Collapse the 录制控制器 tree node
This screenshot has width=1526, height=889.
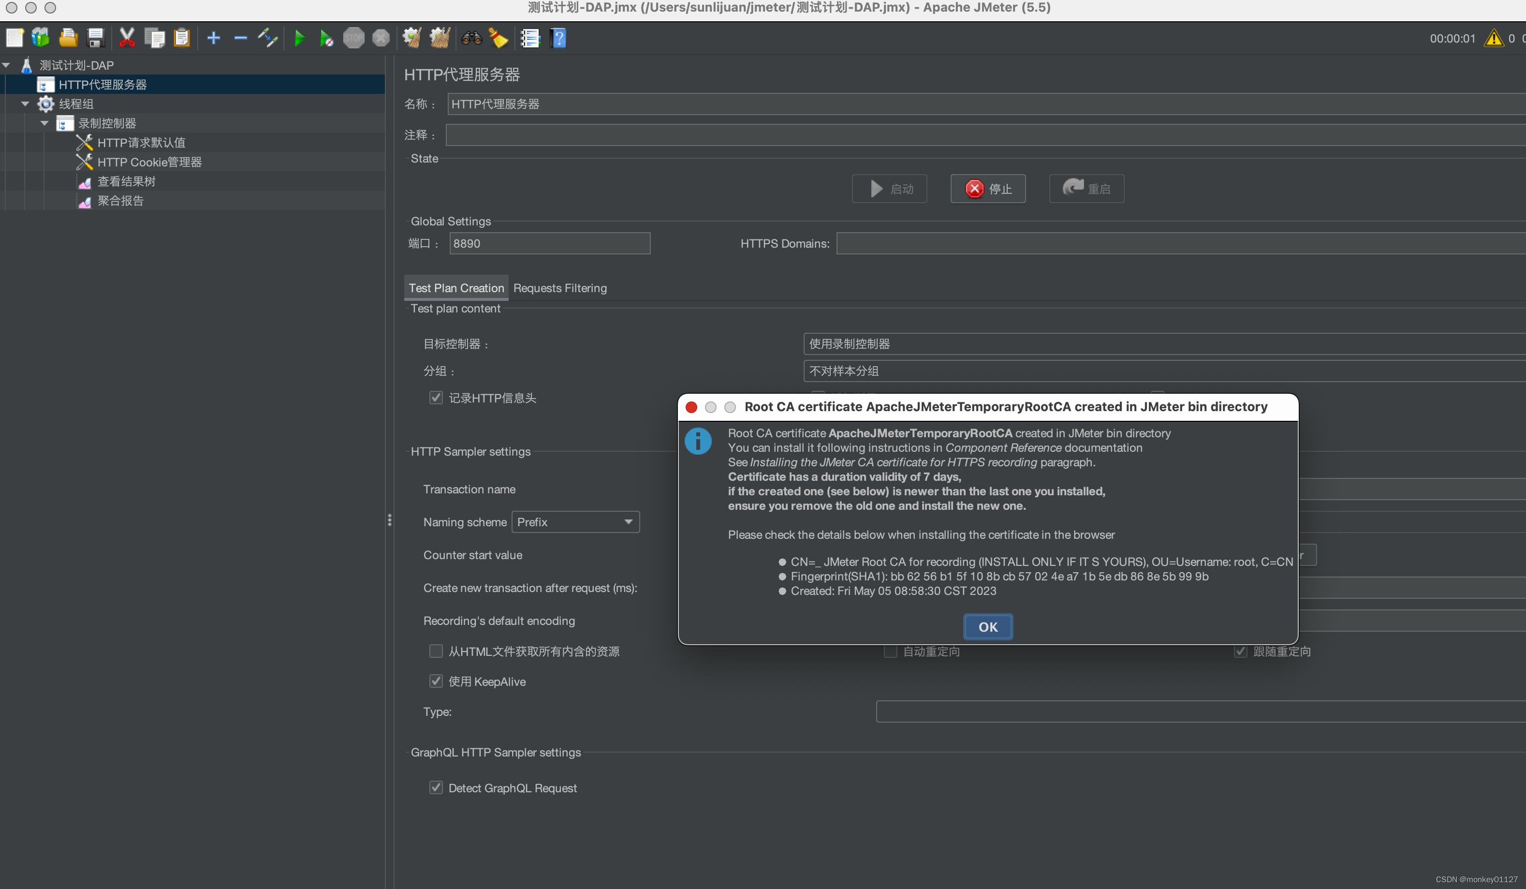(44, 123)
